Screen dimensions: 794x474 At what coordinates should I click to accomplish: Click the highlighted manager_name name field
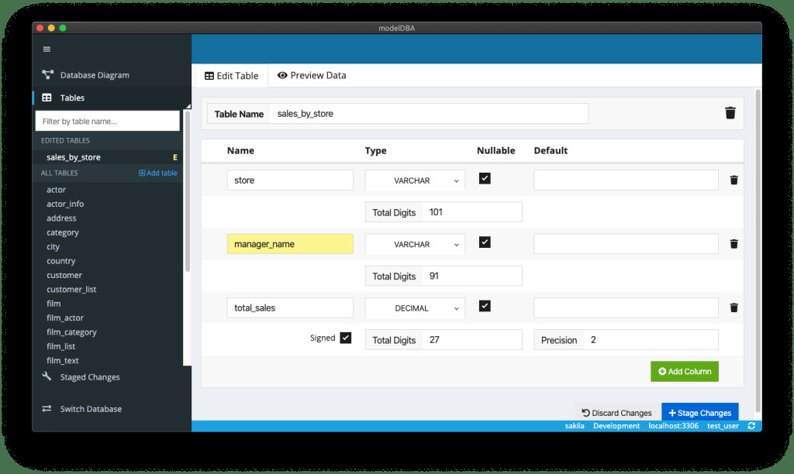click(290, 244)
